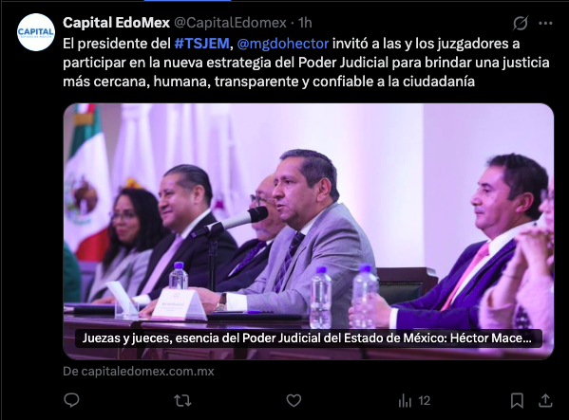Click the tweet body text to expand
Image resolution: width=569 pixels, height=420 pixels.
[x=306, y=63]
